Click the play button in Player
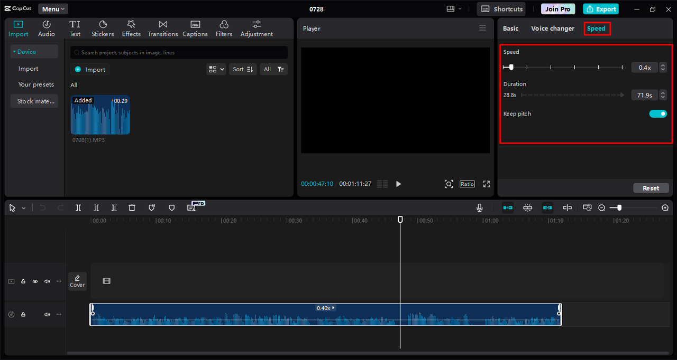This screenshot has height=360, width=677. [398, 184]
